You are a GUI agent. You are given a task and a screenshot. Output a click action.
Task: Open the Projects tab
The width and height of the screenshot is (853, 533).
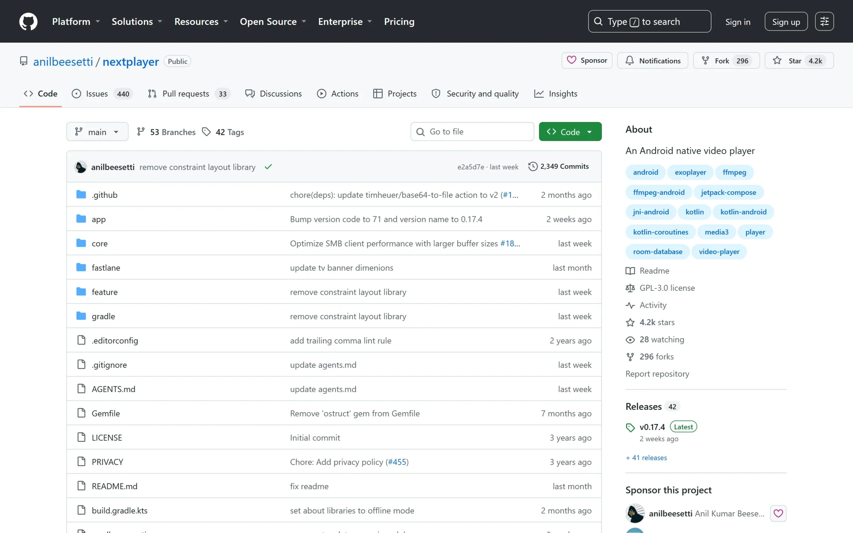[395, 94]
